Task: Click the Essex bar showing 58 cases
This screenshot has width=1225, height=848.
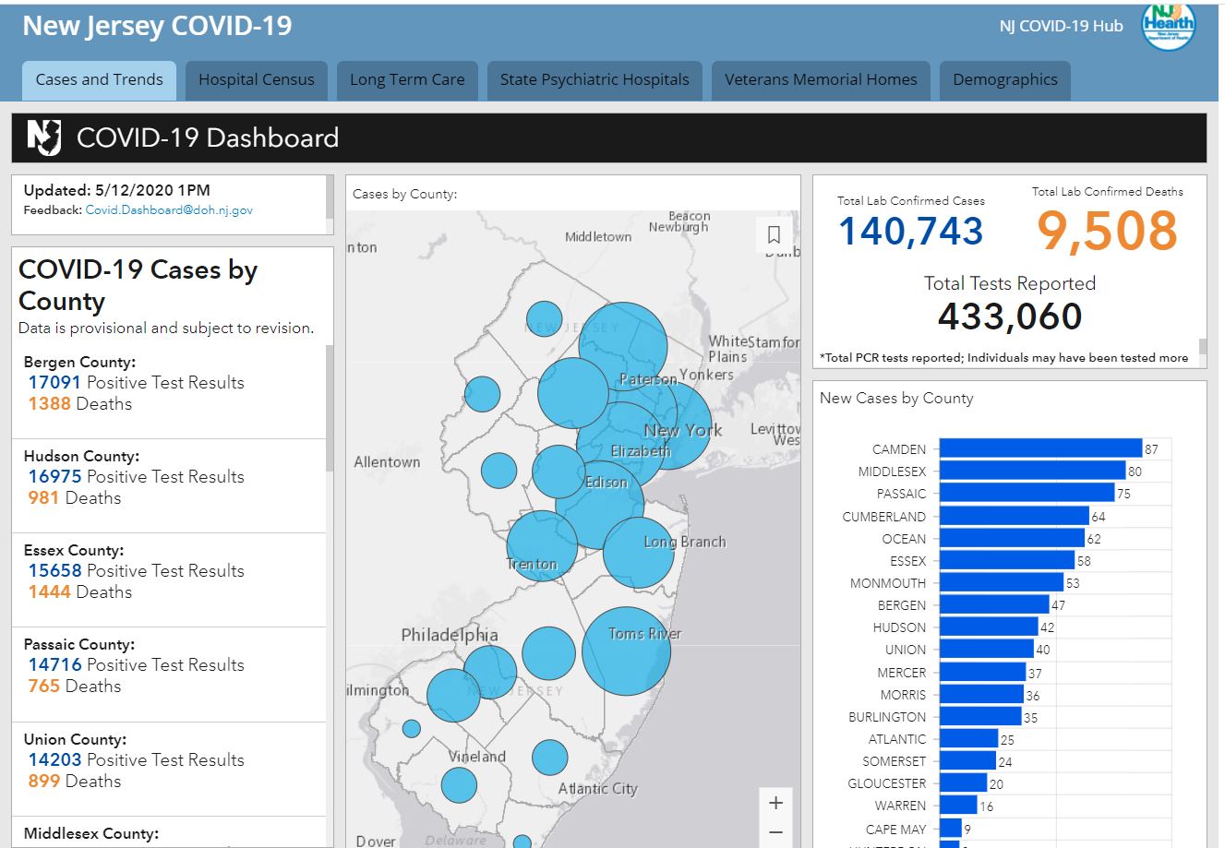Action: coord(1007,560)
